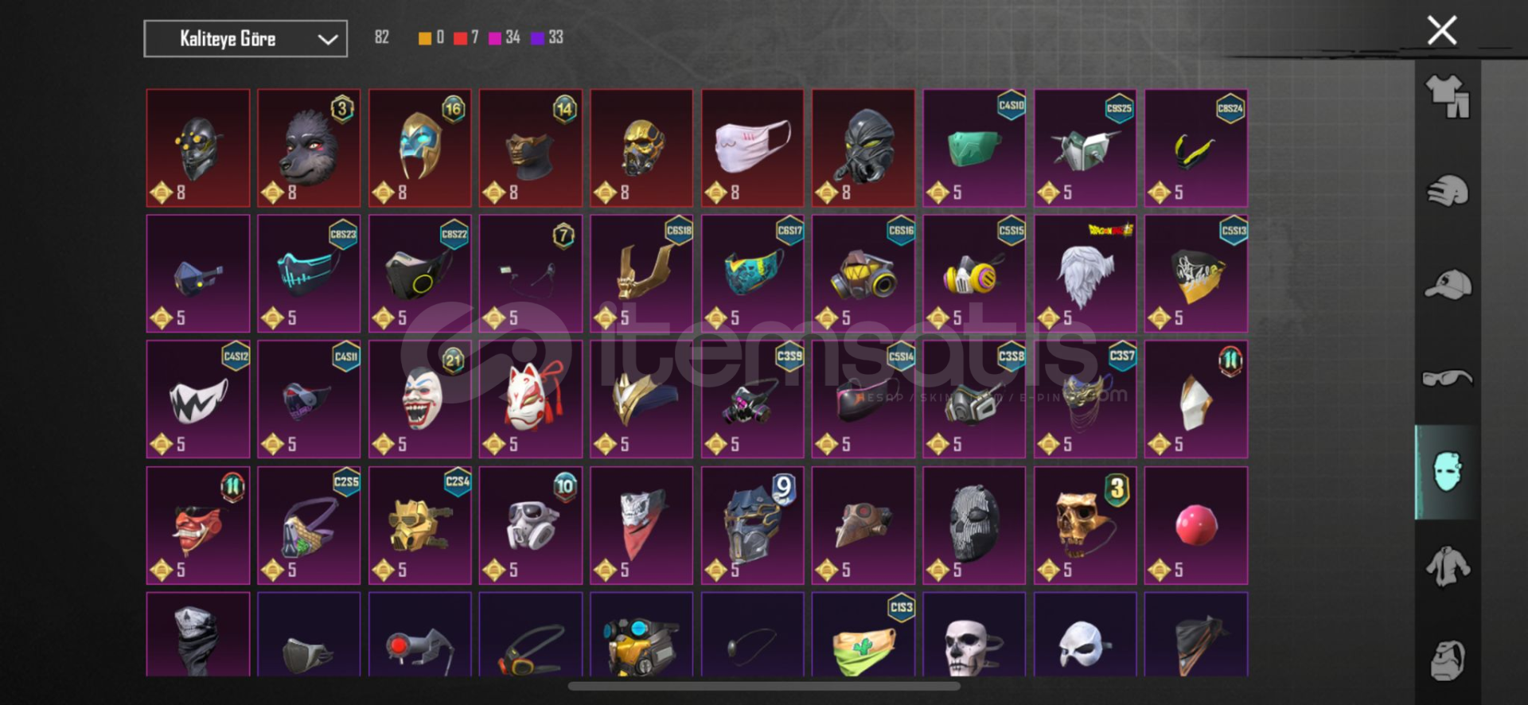Image resolution: width=1528 pixels, height=705 pixels.
Task: Open the jacket category icon
Action: pos(1447,566)
